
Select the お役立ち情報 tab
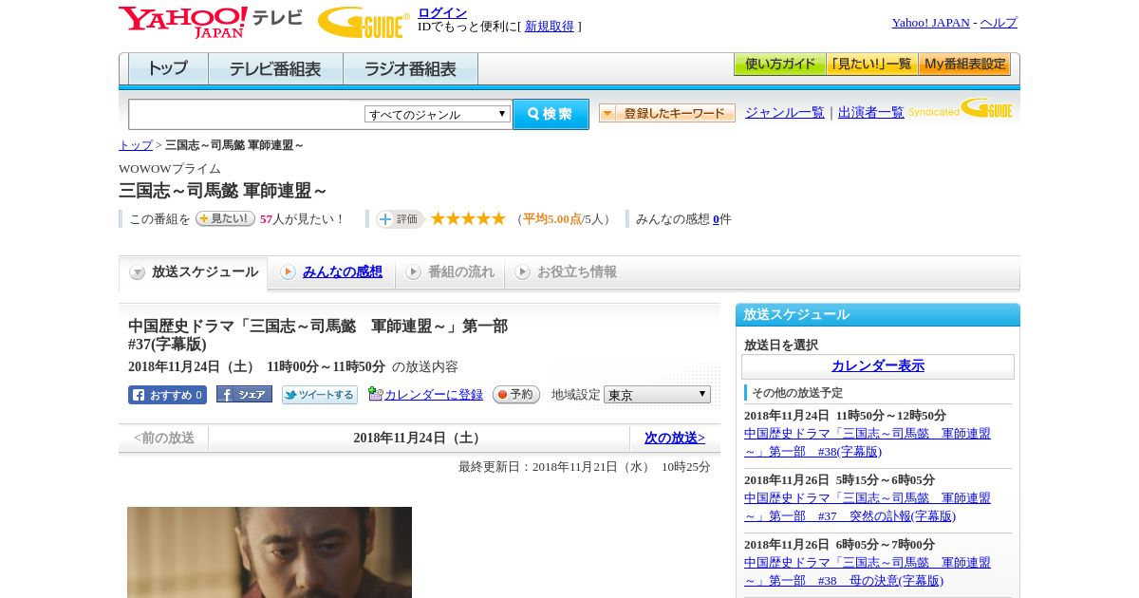click(x=566, y=272)
